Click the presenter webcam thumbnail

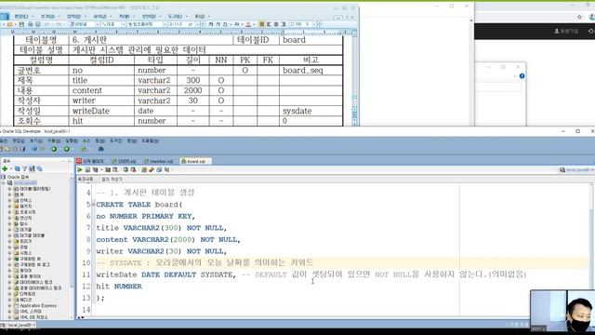click(x=562, y=311)
